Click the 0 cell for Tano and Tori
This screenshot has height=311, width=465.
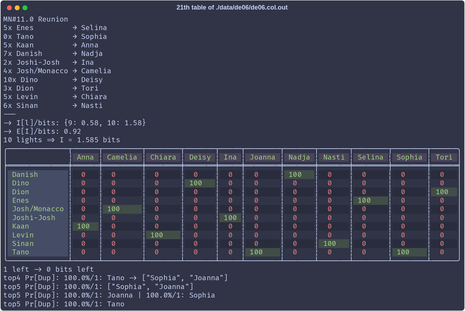tap(444, 252)
